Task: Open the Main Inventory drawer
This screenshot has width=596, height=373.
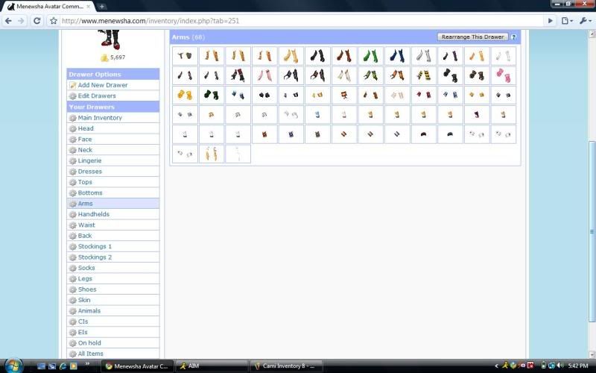Action: pos(100,118)
